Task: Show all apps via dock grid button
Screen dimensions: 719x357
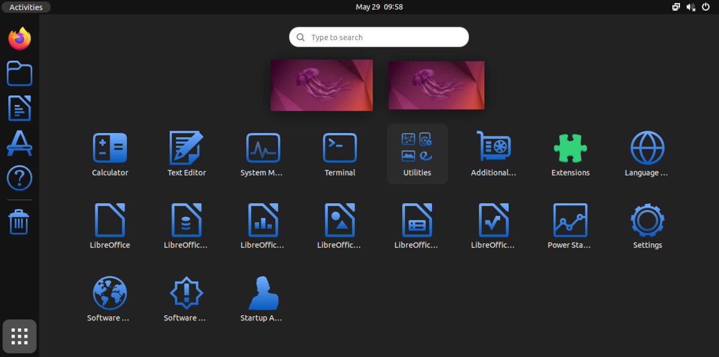Action: point(19,336)
